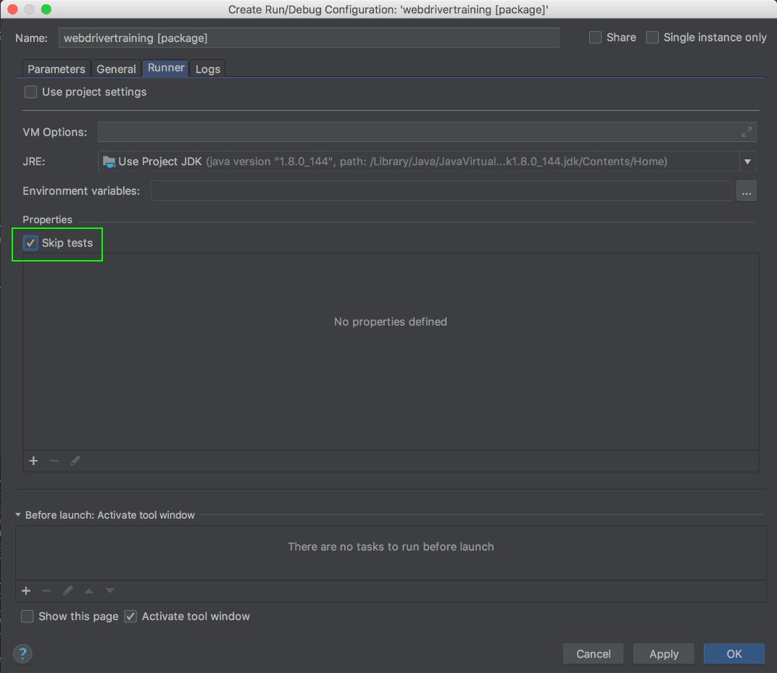Enable the Share checkbox

595,38
